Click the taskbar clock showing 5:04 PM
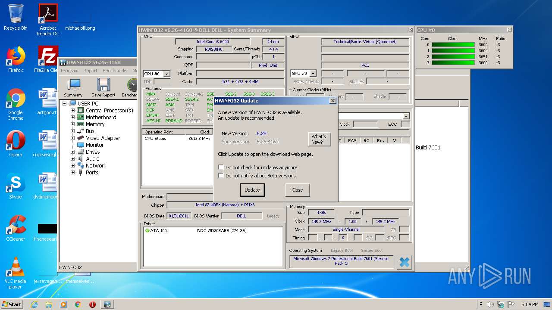The height and width of the screenshot is (310, 552). click(x=530, y=304)
